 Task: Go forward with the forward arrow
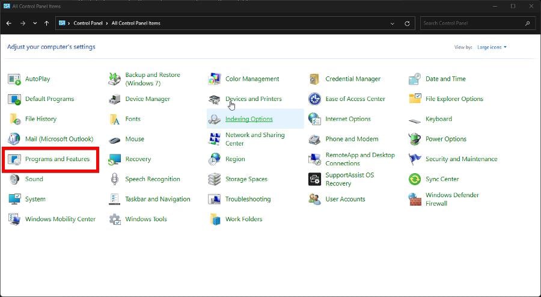click(23, 23)
